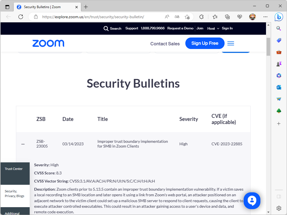Screen dimensions: 287x215
Task: Open Security, Privacy, Blogs side tab
Action: (x=15, y=193)
